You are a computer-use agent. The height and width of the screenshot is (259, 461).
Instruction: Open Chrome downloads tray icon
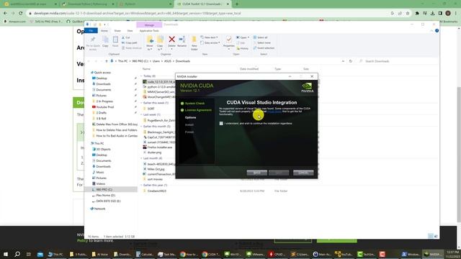coord(432,13)
